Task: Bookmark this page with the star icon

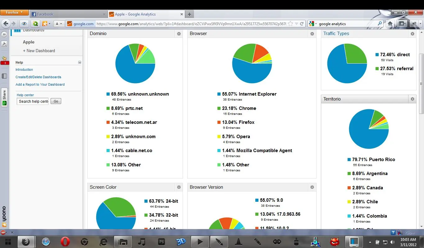Action: point(290,24)
